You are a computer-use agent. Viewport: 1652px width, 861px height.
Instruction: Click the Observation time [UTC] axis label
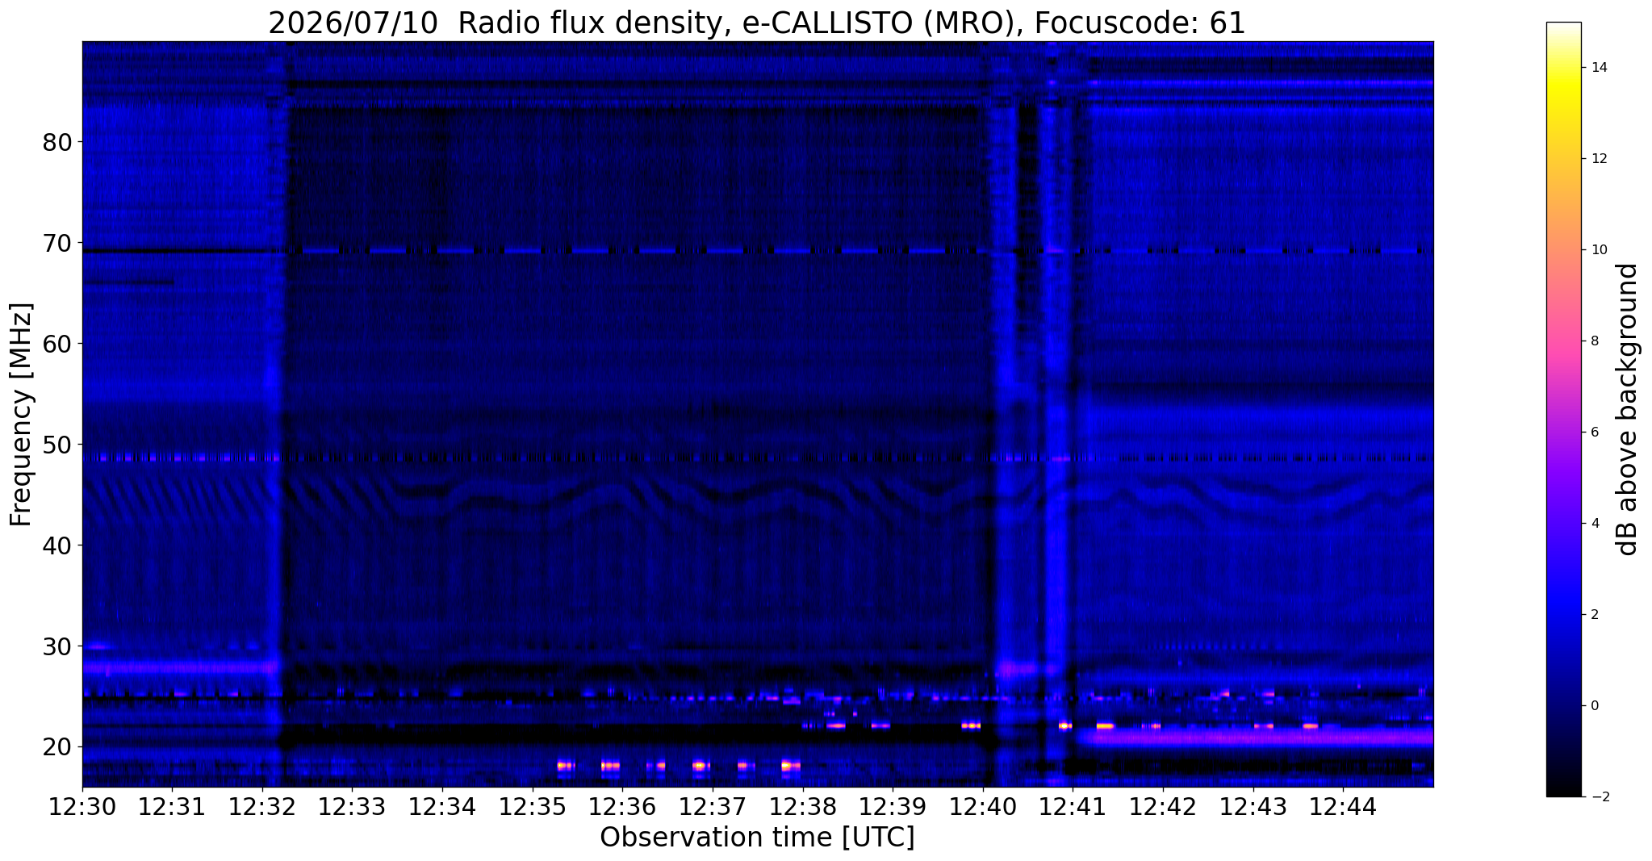click(757, 838)
